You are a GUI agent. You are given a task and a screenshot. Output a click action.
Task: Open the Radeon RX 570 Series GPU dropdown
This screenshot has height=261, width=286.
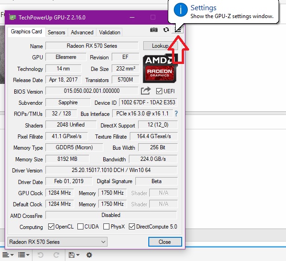57,242
